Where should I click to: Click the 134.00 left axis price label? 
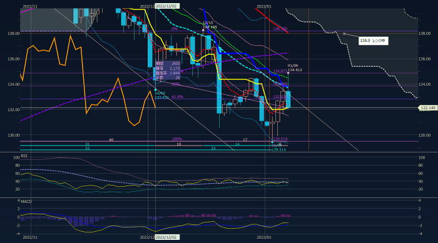coord(14,84)
